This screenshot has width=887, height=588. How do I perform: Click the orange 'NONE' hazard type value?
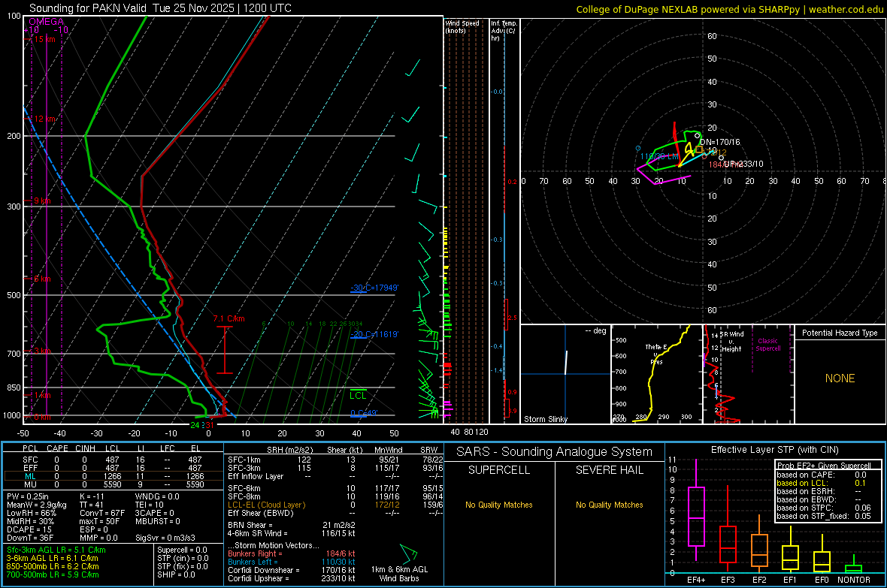840,378
